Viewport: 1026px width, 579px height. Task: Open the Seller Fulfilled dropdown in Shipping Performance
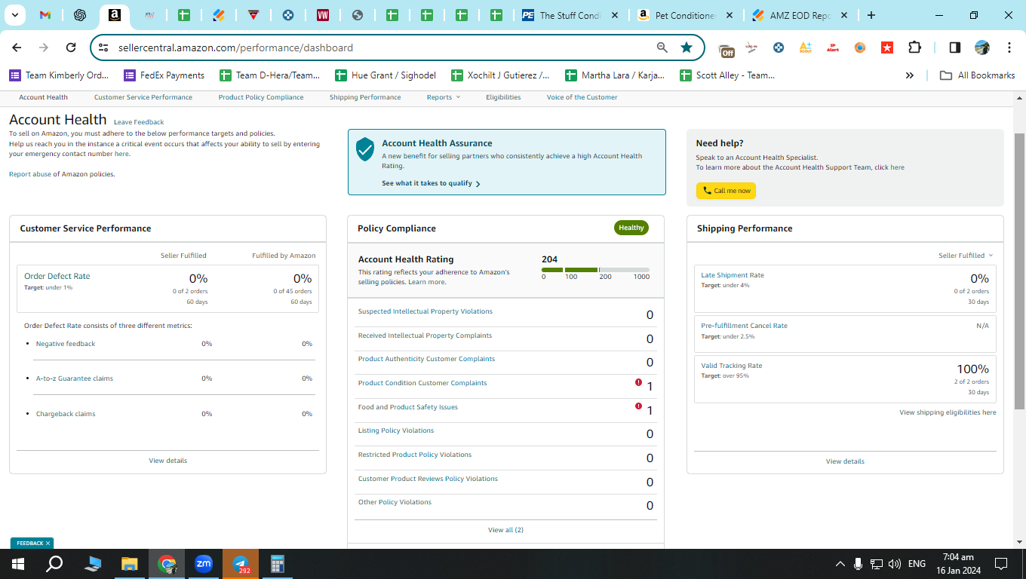(x=966, y=256)
